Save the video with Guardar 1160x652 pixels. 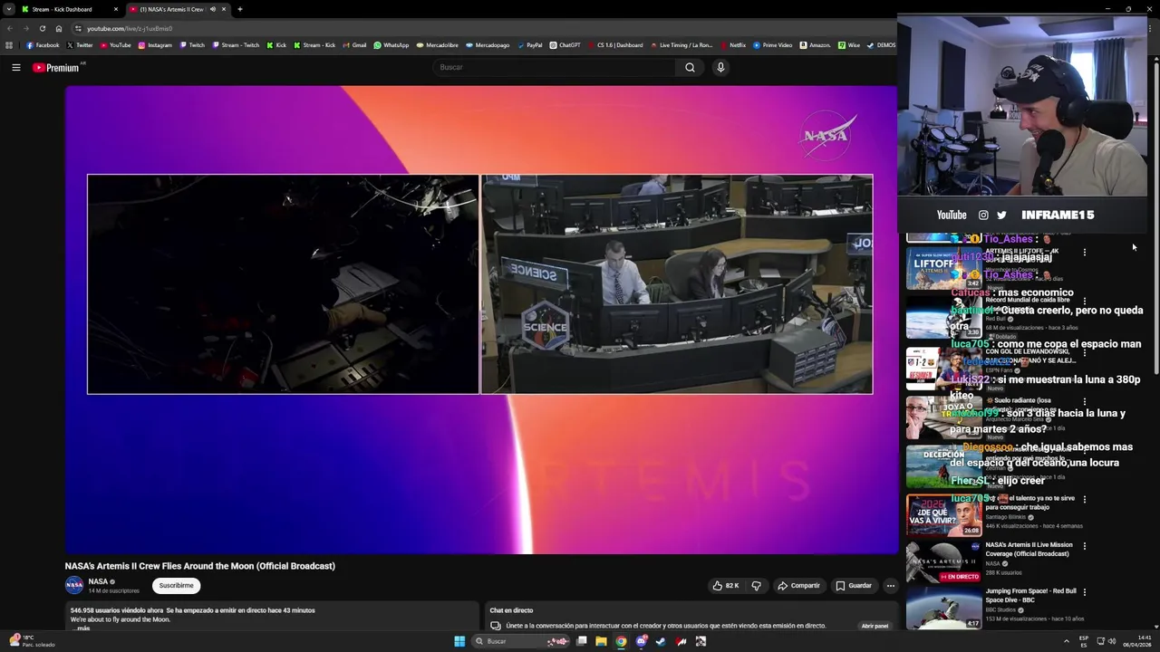click(x=854, y=586)
